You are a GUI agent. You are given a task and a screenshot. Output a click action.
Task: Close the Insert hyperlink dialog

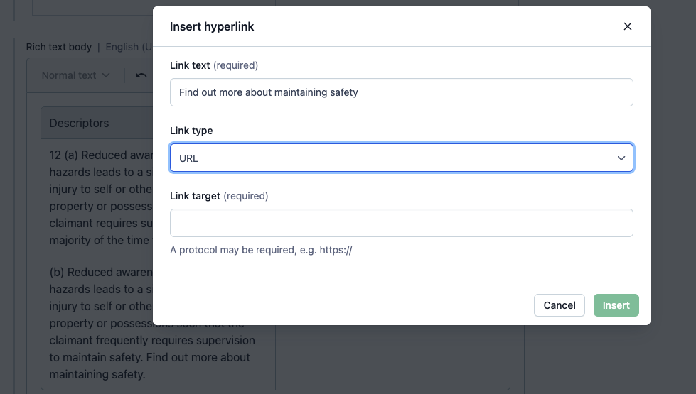click(627, 26)
